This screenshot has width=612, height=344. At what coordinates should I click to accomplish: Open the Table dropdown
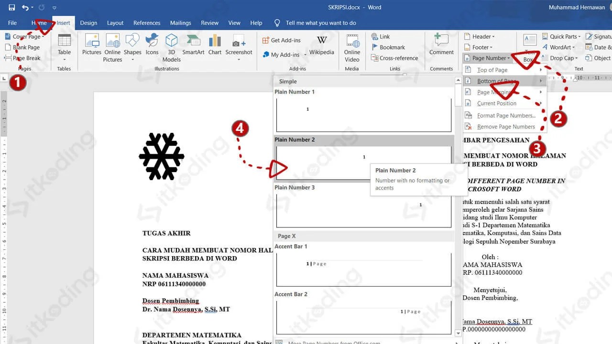coord(65,48)
